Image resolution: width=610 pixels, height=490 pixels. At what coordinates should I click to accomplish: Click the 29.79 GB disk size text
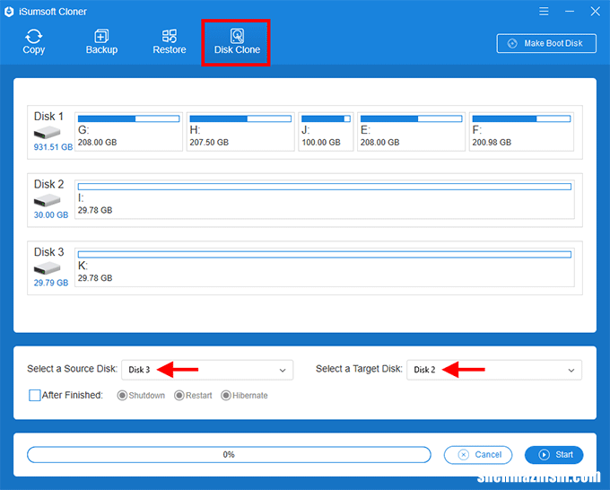click(x=51, y=283)
